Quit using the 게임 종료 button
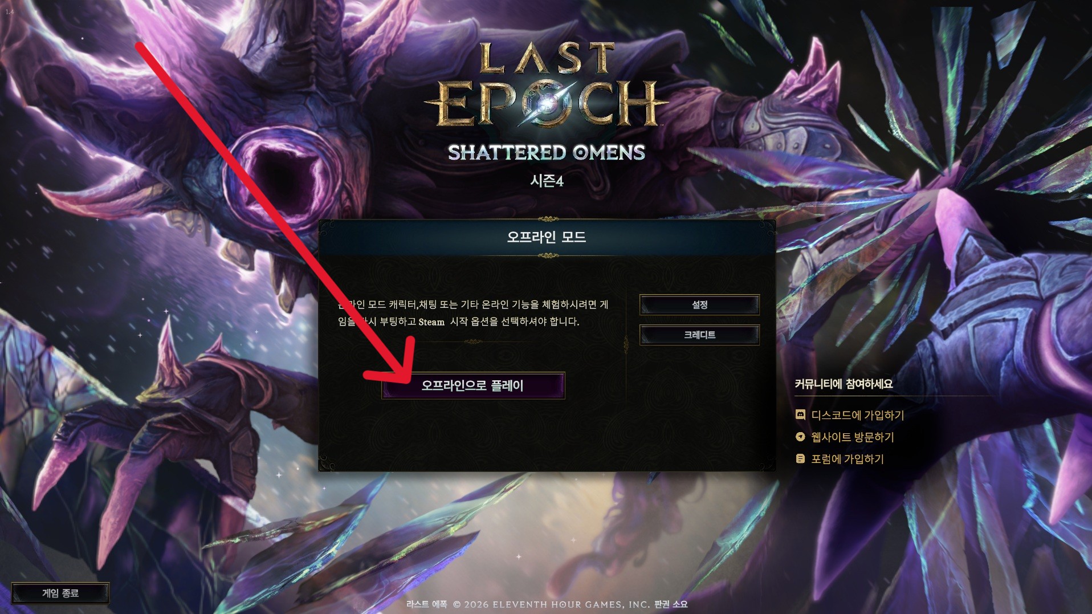The width and height of the screenshot is (1092, 614). 60,593
